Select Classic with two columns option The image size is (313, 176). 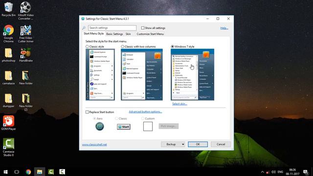coord(123,46)
